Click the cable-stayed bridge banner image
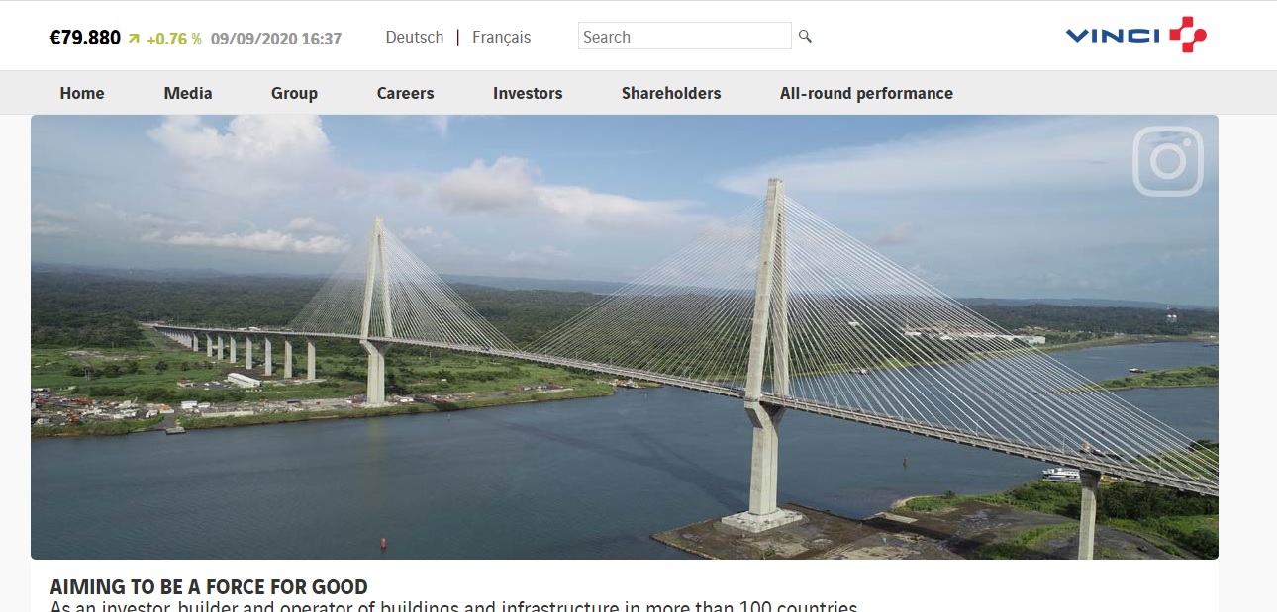Image resolution: width=1277 pixels, height=612 pixels. tap(625, 337)
